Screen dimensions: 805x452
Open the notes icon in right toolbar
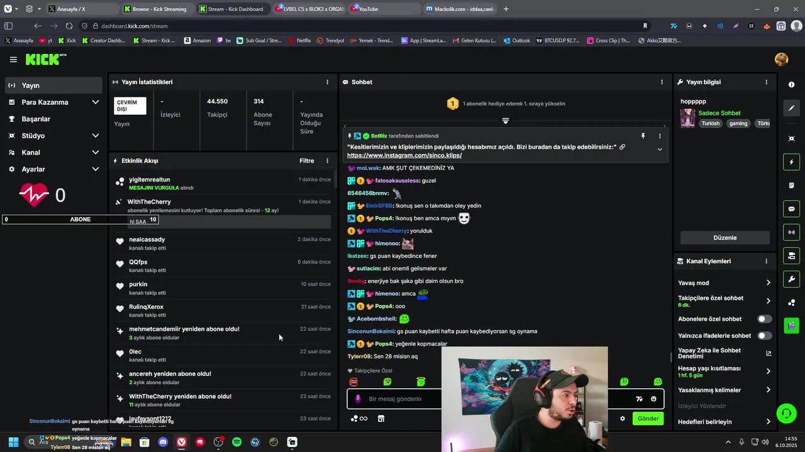(791, 186)
